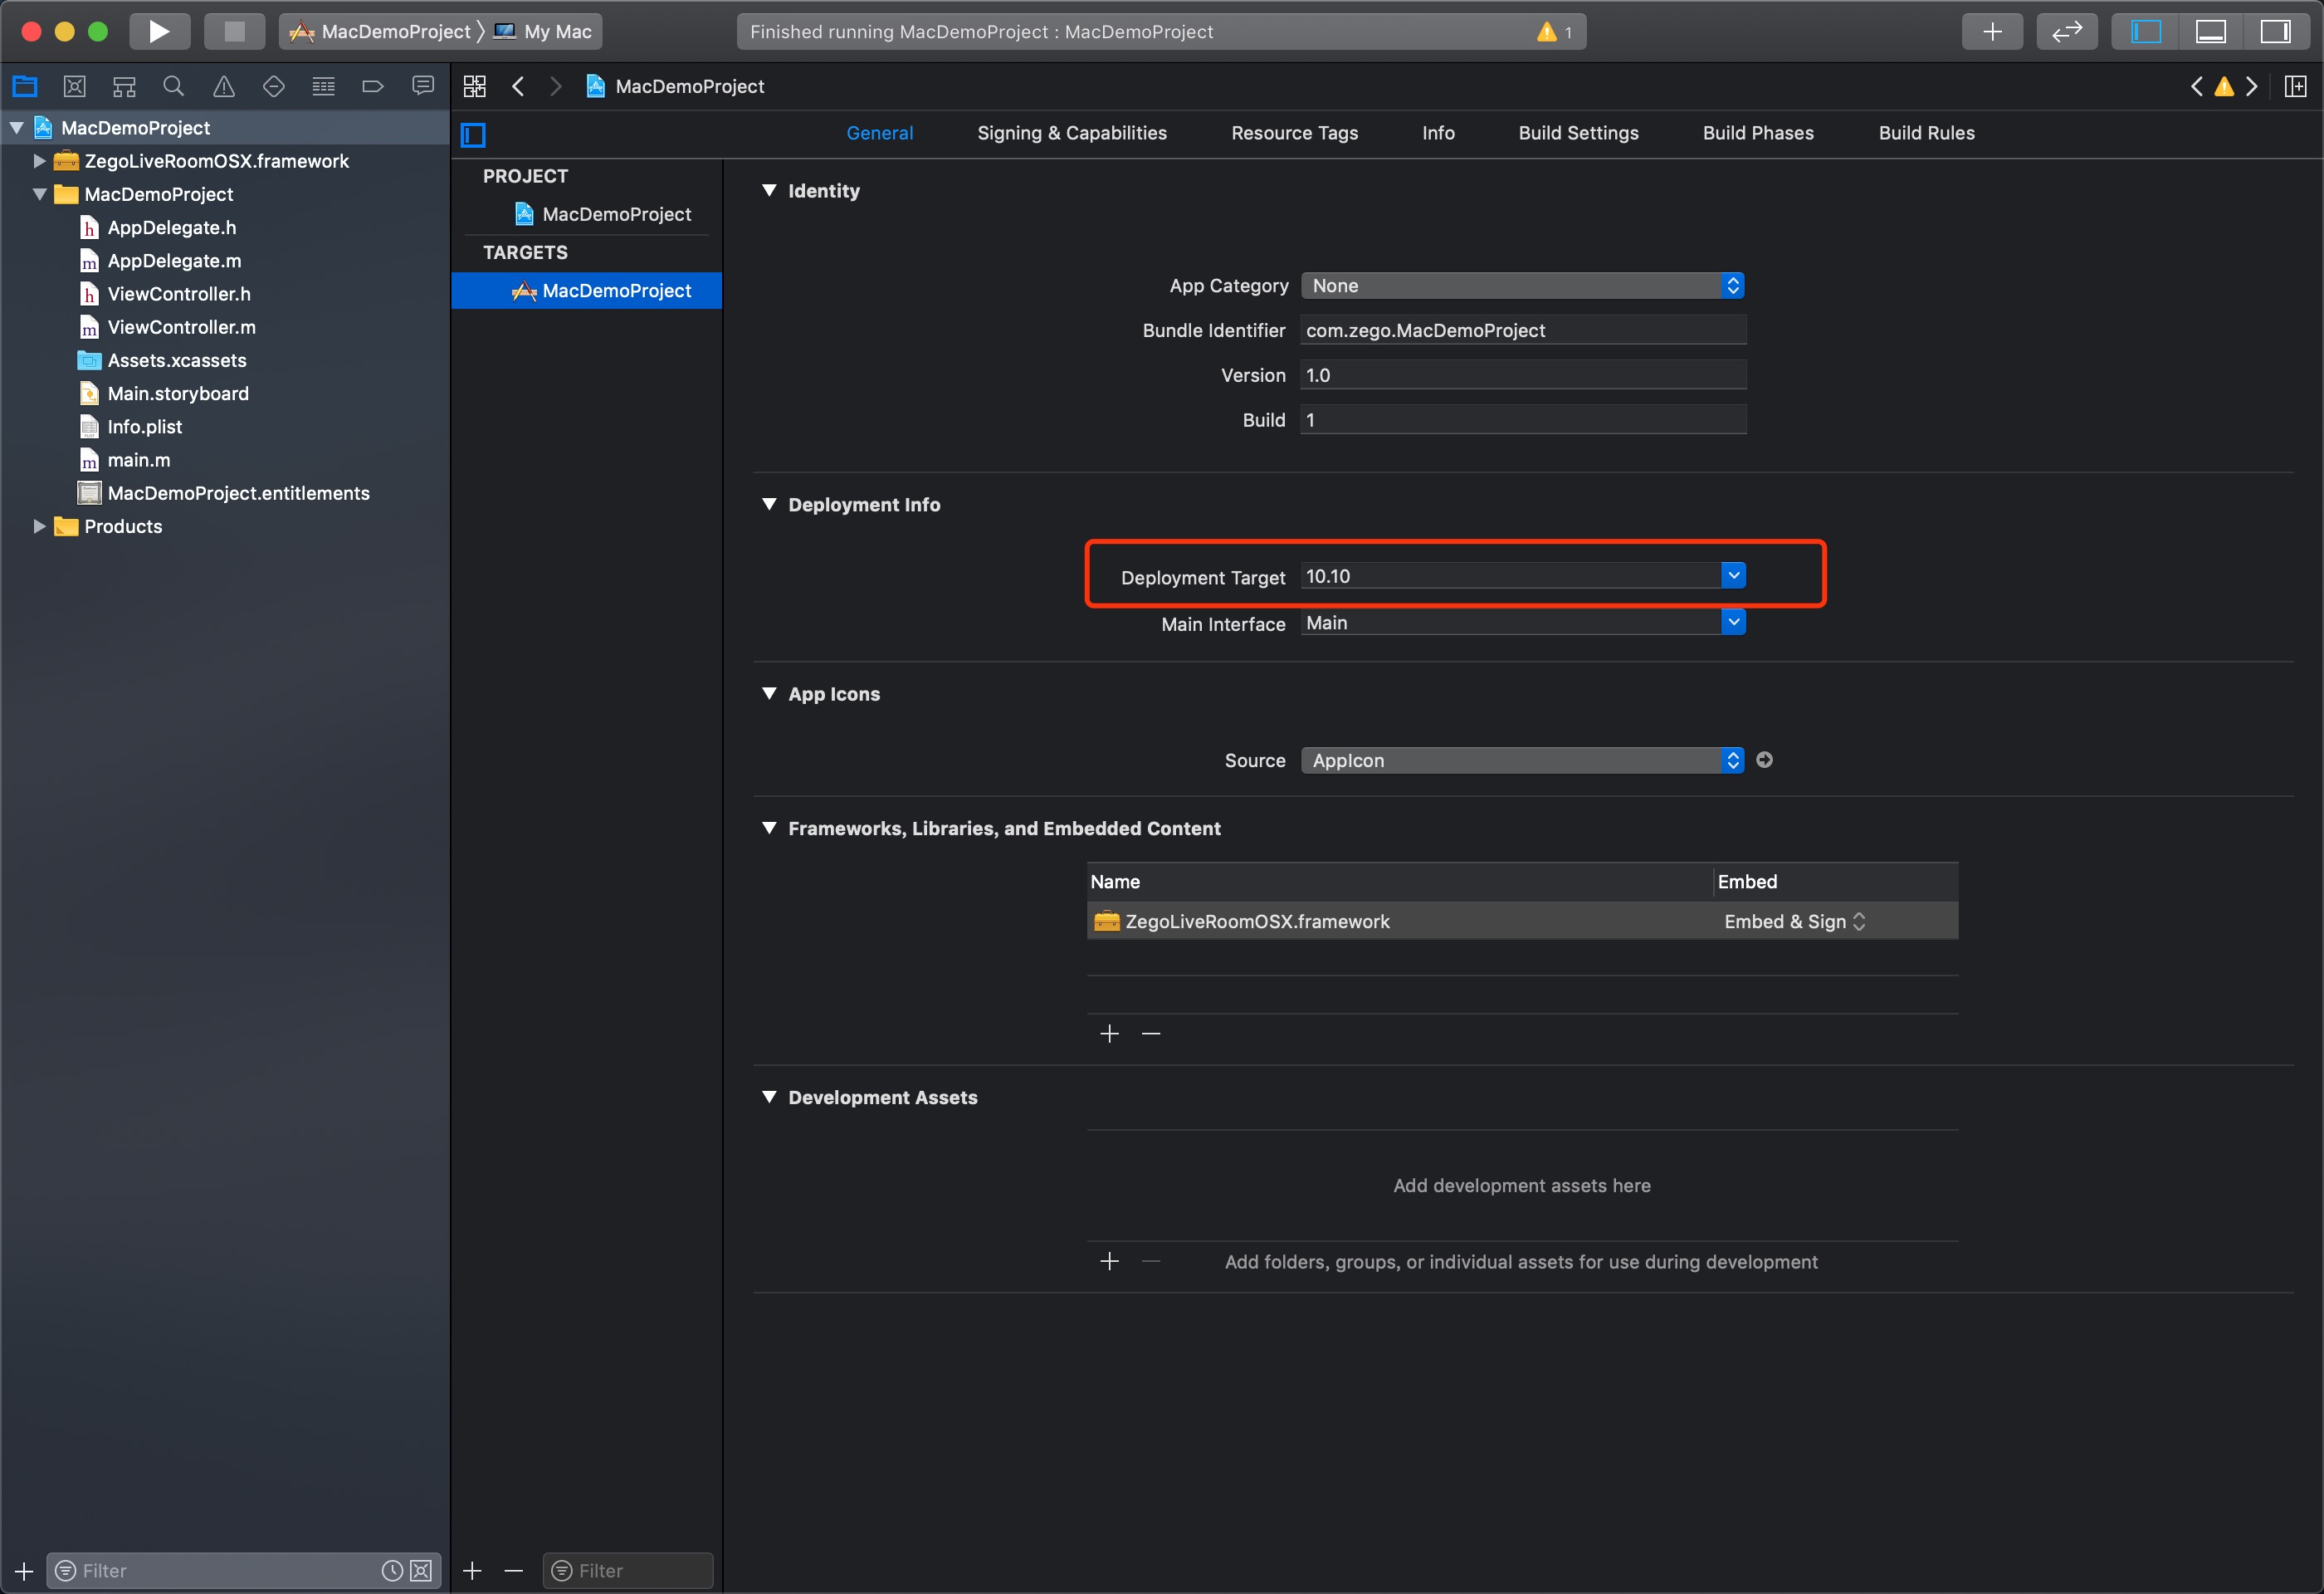This screenshot has height=1594, width=2324.
Task: Switch to Build Phases tab
Action: tap(1758, 133)
